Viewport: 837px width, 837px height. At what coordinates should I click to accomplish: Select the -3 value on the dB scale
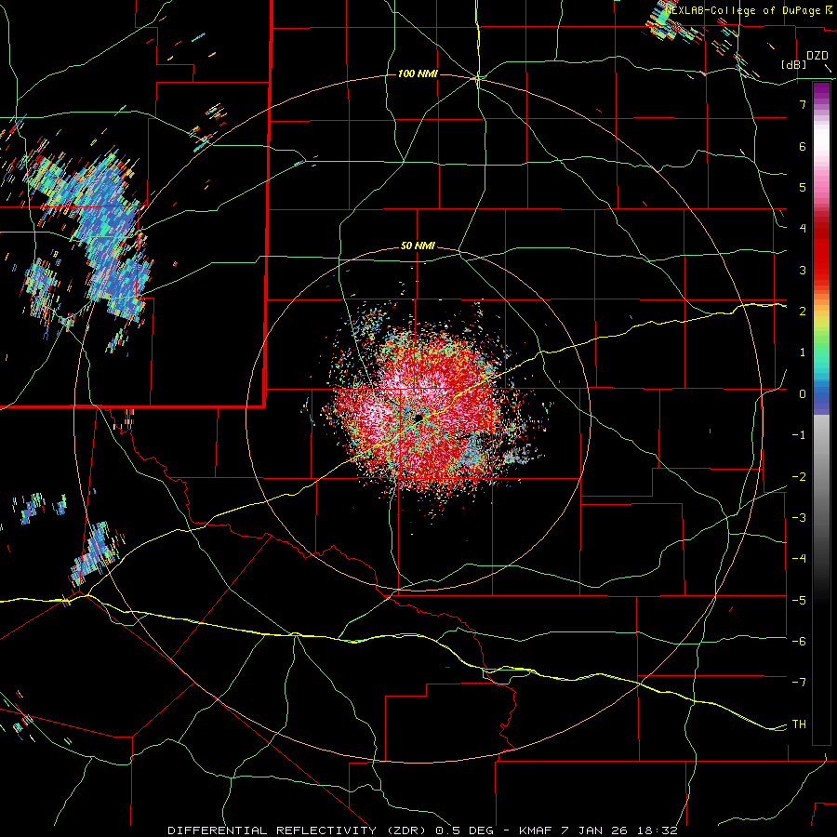tap(799, 518)
